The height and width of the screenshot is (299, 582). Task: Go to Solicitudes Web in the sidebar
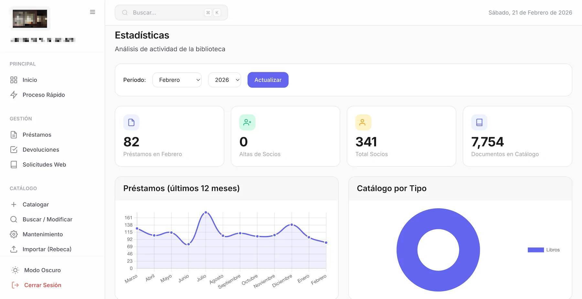[x=44, y=164]
